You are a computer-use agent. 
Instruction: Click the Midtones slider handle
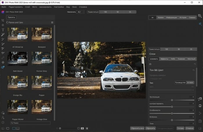[x=172, y=120]
